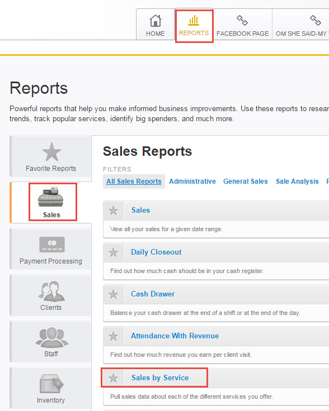Switch to REPORTS tab label

[194, 33]
